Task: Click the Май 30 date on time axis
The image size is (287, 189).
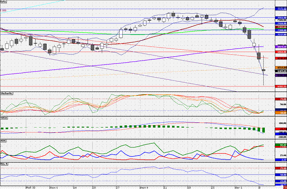Action: tap(30, 188)
